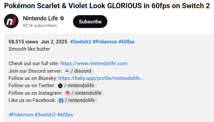Visit the nintendolife.com website link
This screenshot has width=214, height=122.
pos(94,63)
